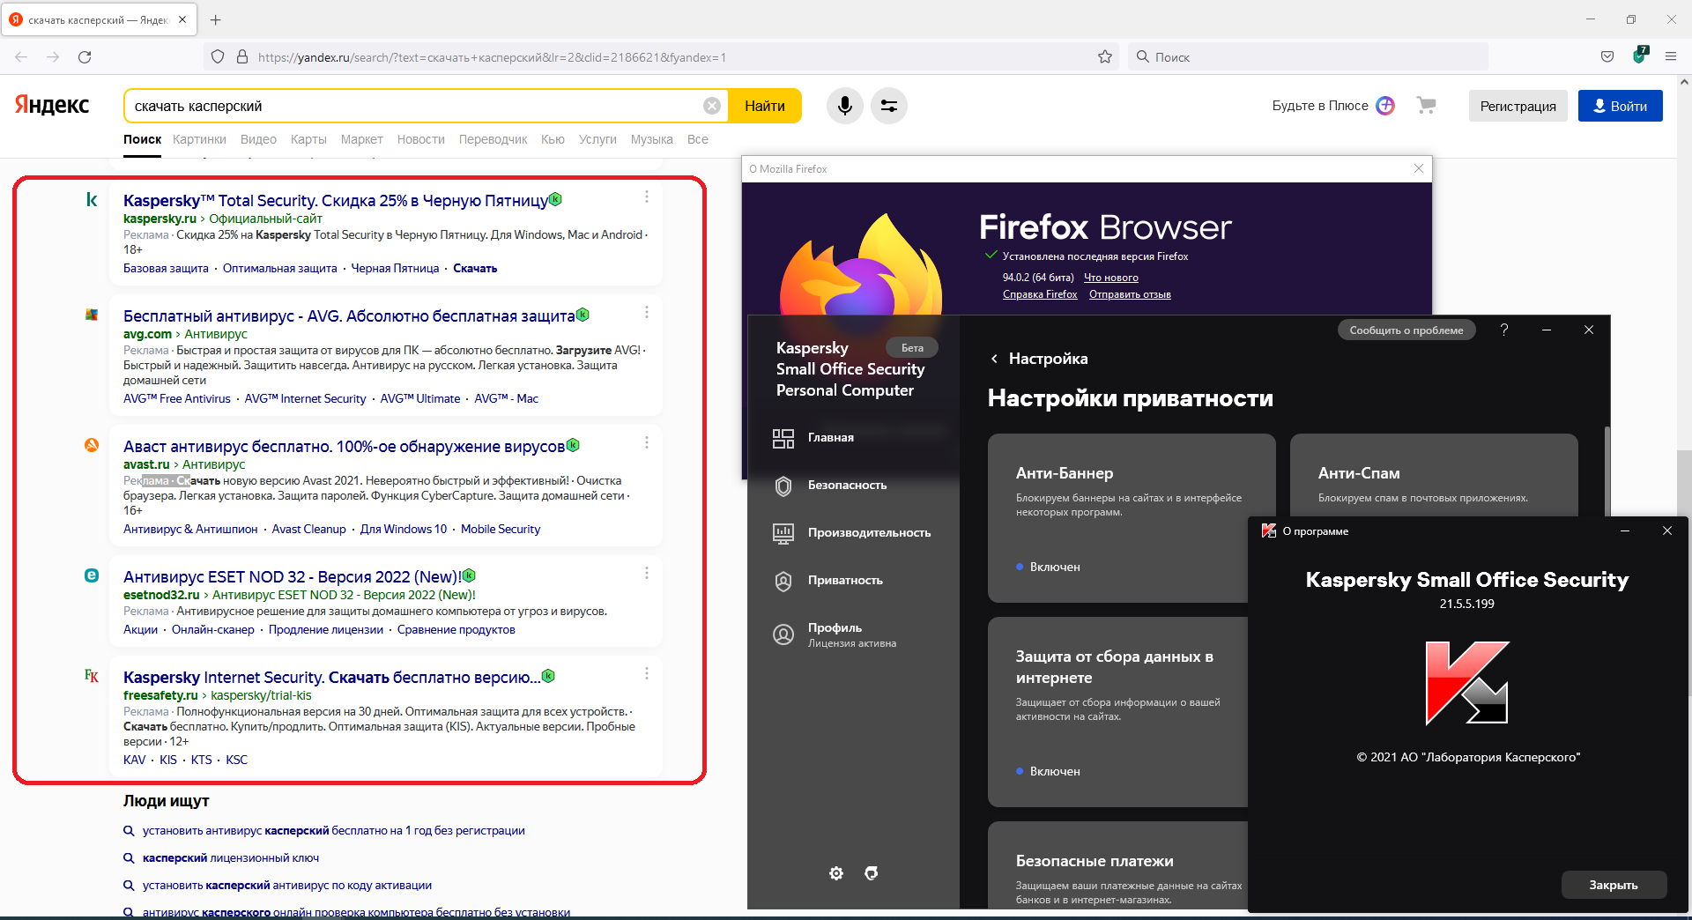This screenshot has width=1692, height=920.
Task: Click Сообщить о проблеме button
Action: click(x=1406, y=330)
